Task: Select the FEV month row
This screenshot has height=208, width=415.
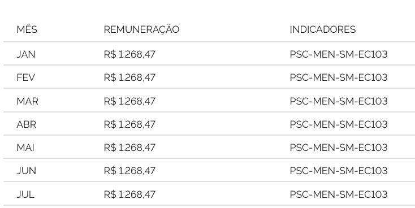Action: click(x=209, y=77)
